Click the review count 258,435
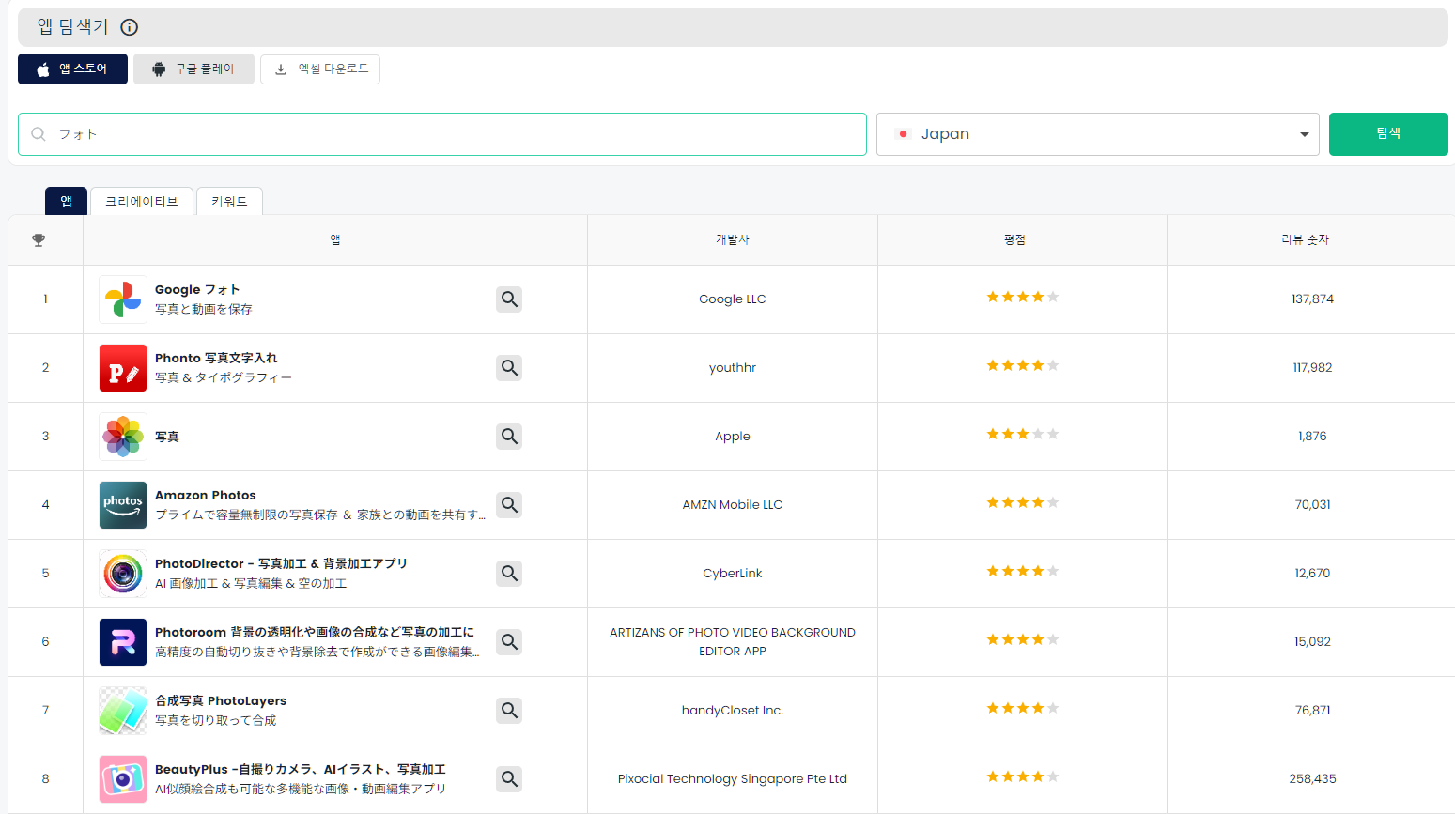 point(1312,779)
